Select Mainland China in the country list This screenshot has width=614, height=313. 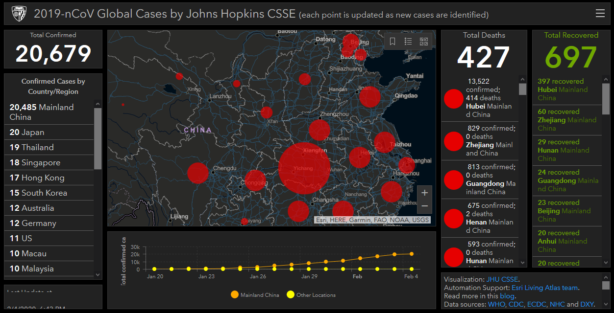tap(49, 112)
